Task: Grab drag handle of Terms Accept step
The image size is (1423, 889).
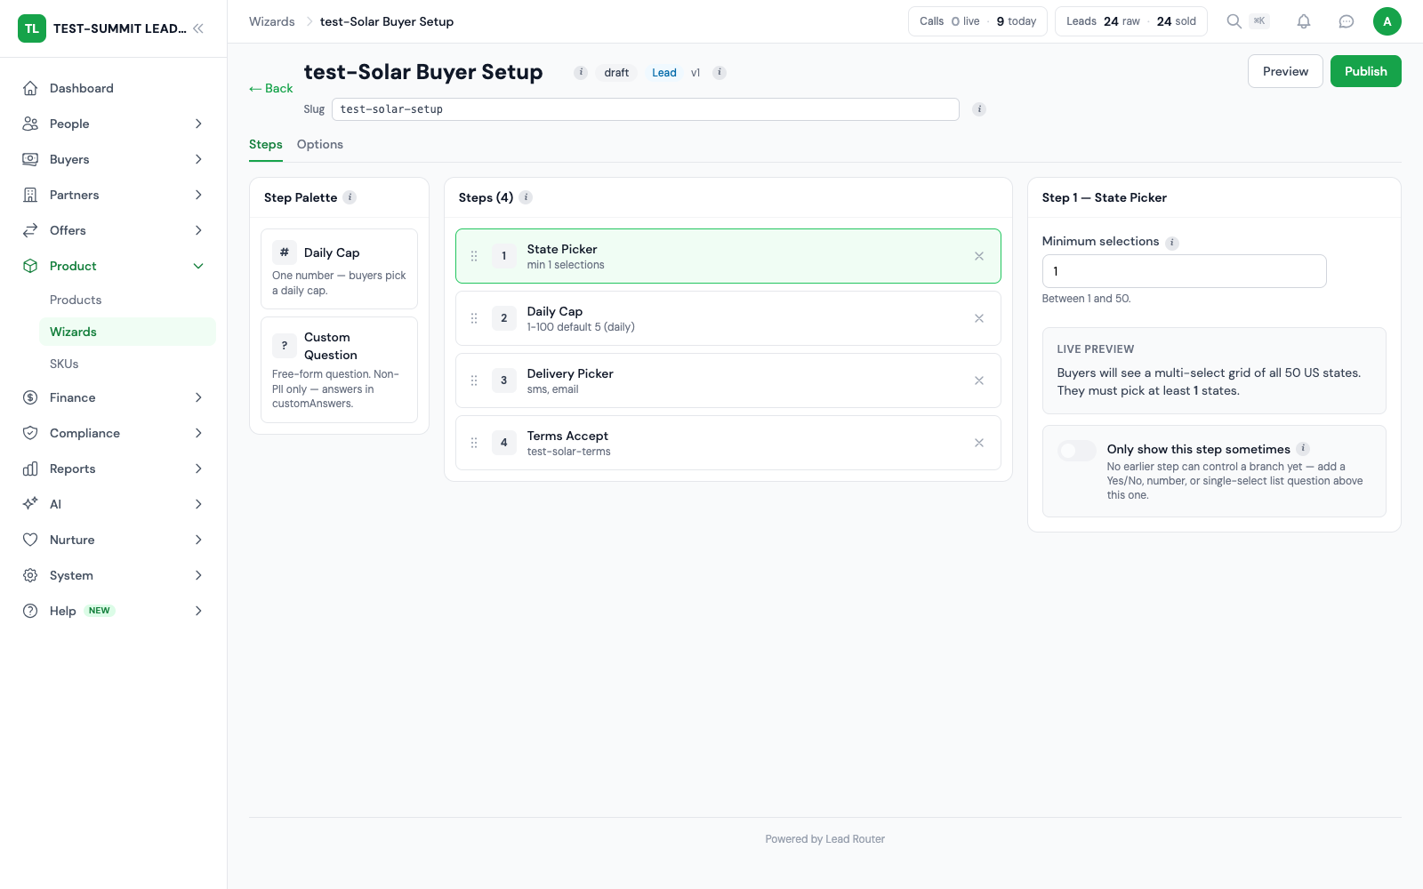Action: pos(474,443)
